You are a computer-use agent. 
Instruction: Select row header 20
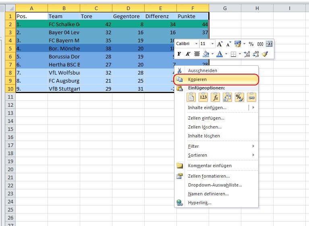click(10, 169)
